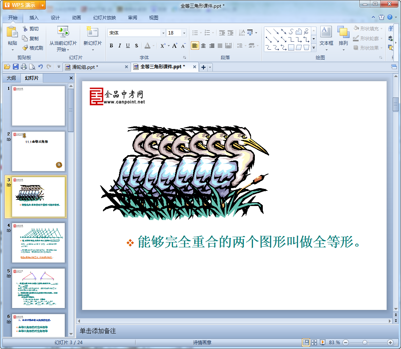Open the bullet list dropdown arrow
This screenshot has width=401, height=349.
(x=201, y=33)
